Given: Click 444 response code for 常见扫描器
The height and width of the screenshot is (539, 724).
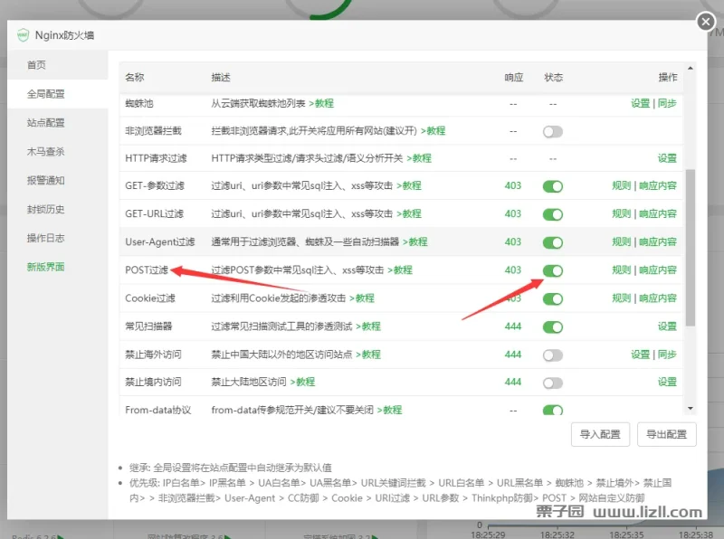Looking at the screenshot, I should [512, 326].
